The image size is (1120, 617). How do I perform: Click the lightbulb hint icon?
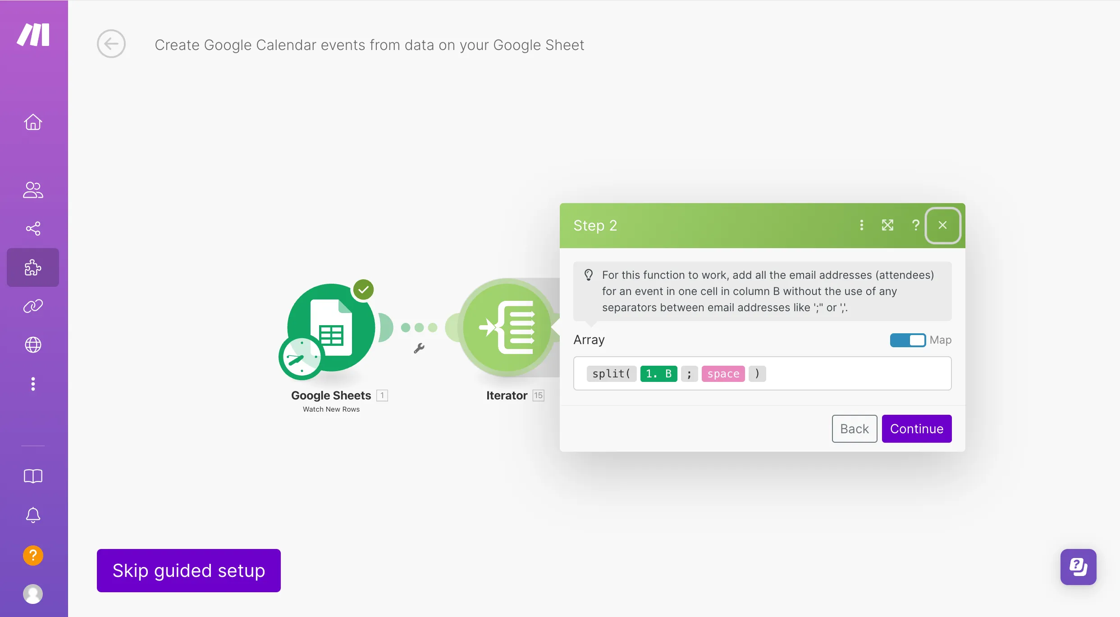tap(589, 275)
